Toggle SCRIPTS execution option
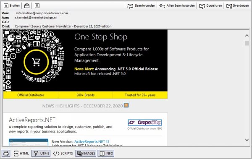Screen dimensions: 252x159 point(63,154)
